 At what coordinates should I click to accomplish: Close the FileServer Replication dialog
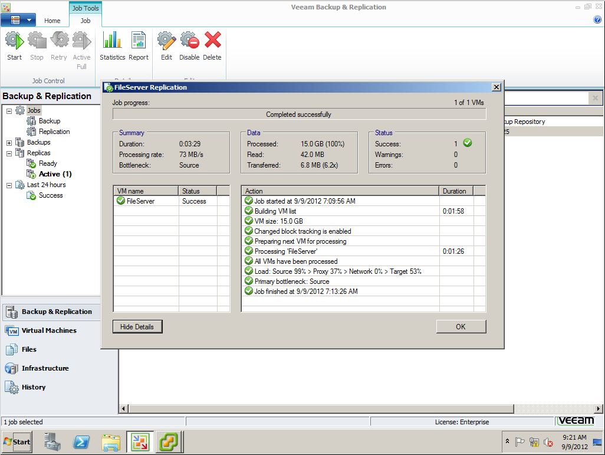click(x=497, y=87)
